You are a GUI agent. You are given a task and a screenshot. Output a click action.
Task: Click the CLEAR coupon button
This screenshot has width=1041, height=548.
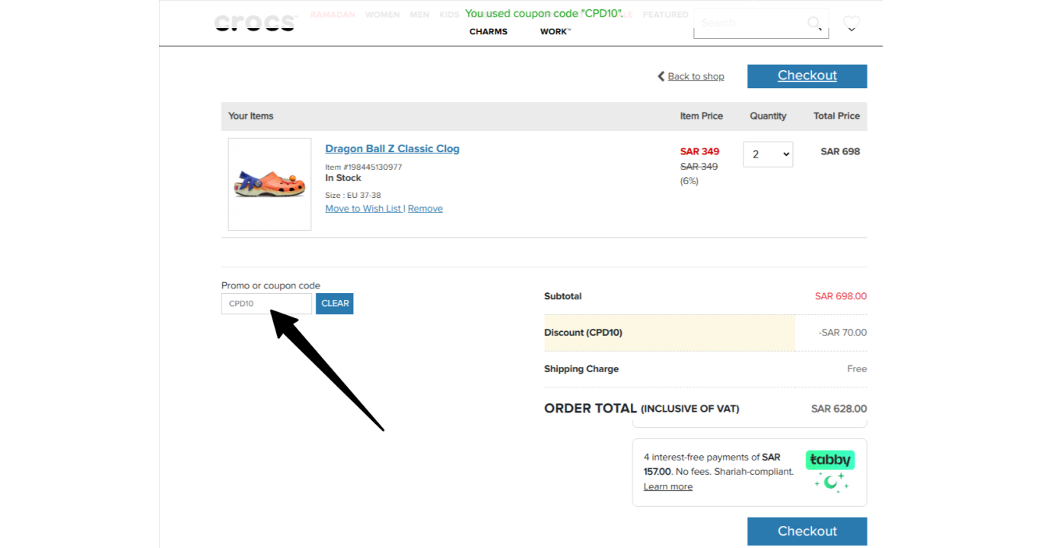click(335, 303)
